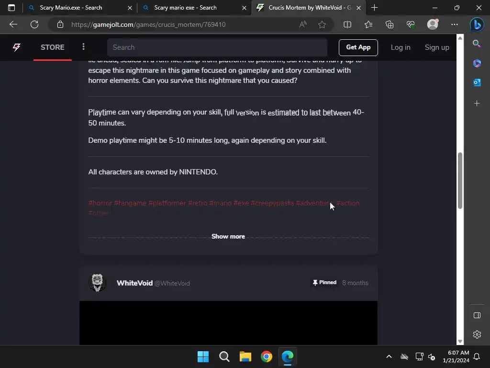Close the Scary mario exe - Search tab
This screenshot has width=490, height=368.
244,8
